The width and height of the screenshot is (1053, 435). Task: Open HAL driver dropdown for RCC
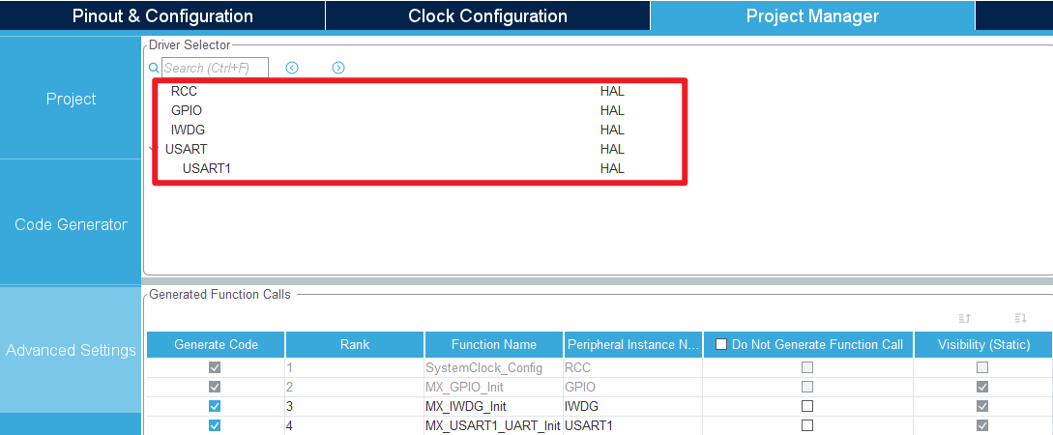click(x=612, y=91)
